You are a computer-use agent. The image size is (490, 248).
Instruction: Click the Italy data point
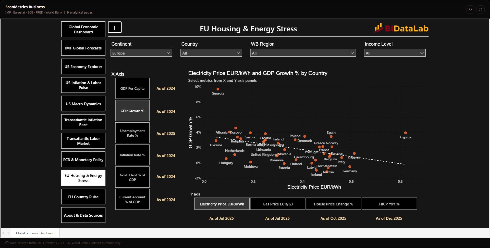point(341,158)
